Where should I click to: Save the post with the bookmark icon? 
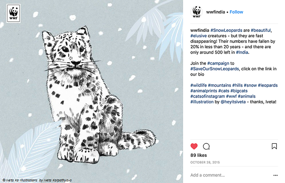(x=274, y=146)
